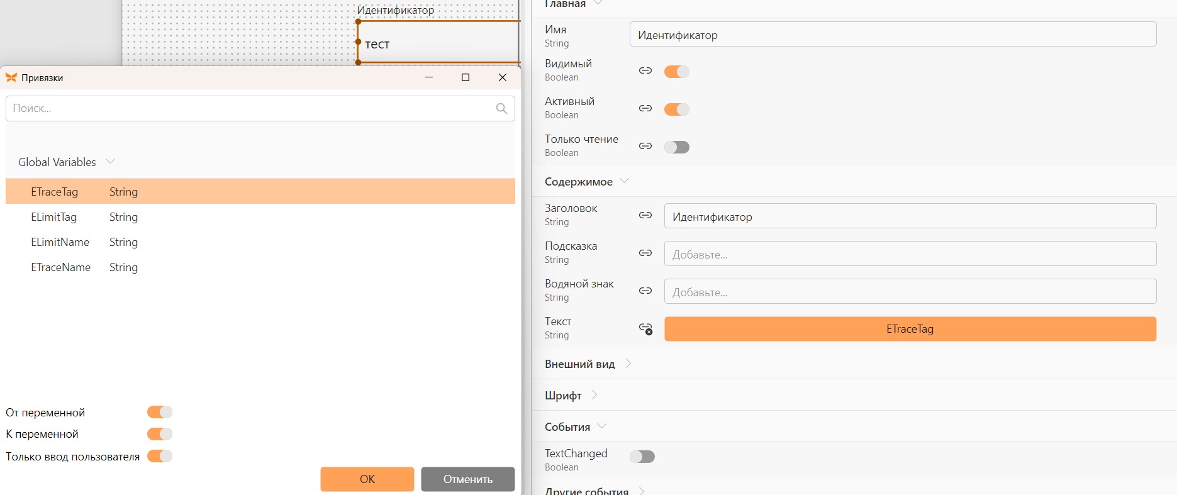Screen dimensions: 1177x495
Task: Click binding link icon for Водяной знак
Action: [x=645, y=291]
